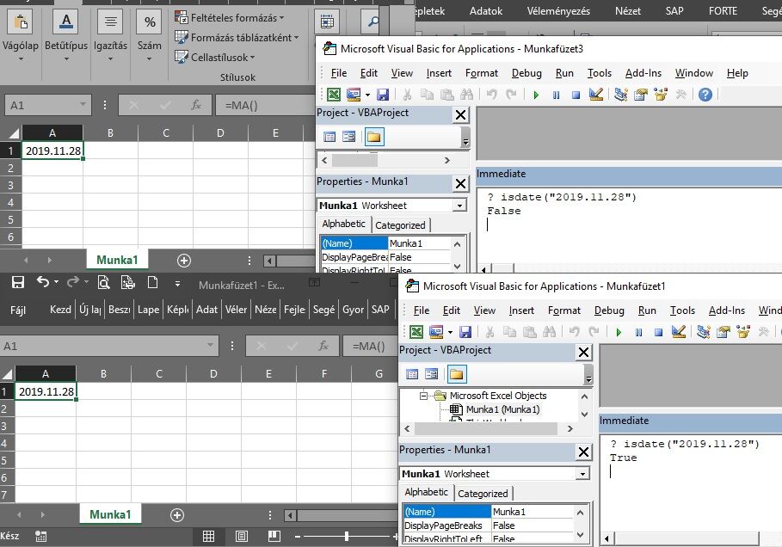
Task: Open Insert menu in Munkafüzet1 VBA window
Action: [521, 310]
